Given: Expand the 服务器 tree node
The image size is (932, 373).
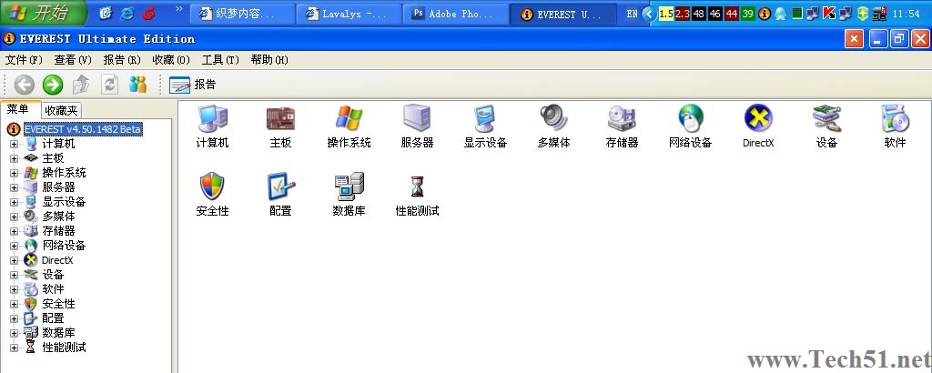Looking at the screenshot, I should (15, 187).
